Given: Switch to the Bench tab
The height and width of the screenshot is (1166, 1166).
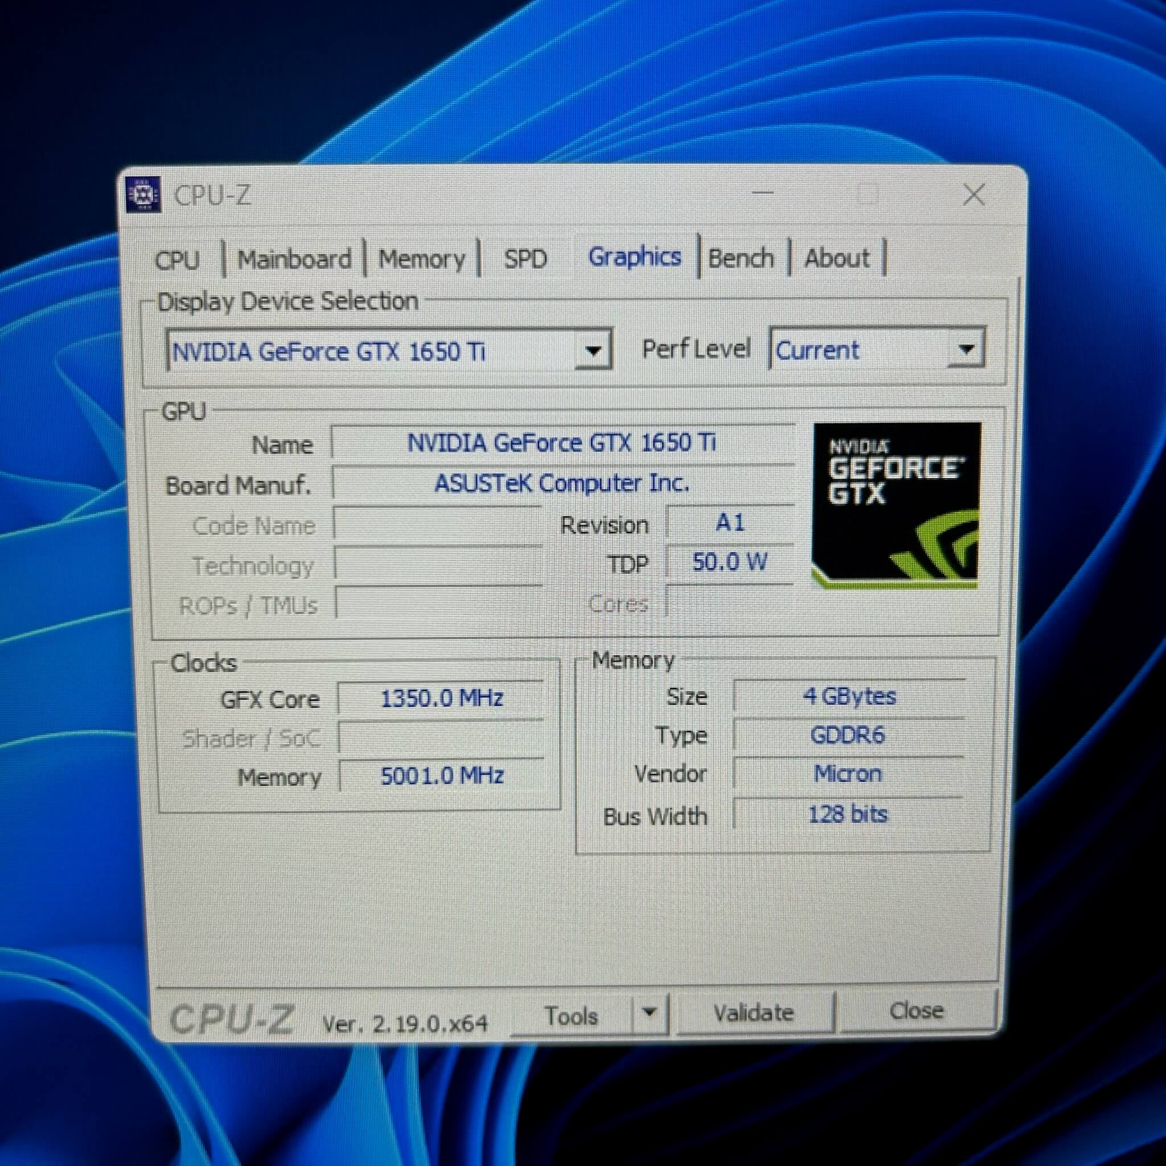Looking at the screenshot, I should click(x=741, y=258).
